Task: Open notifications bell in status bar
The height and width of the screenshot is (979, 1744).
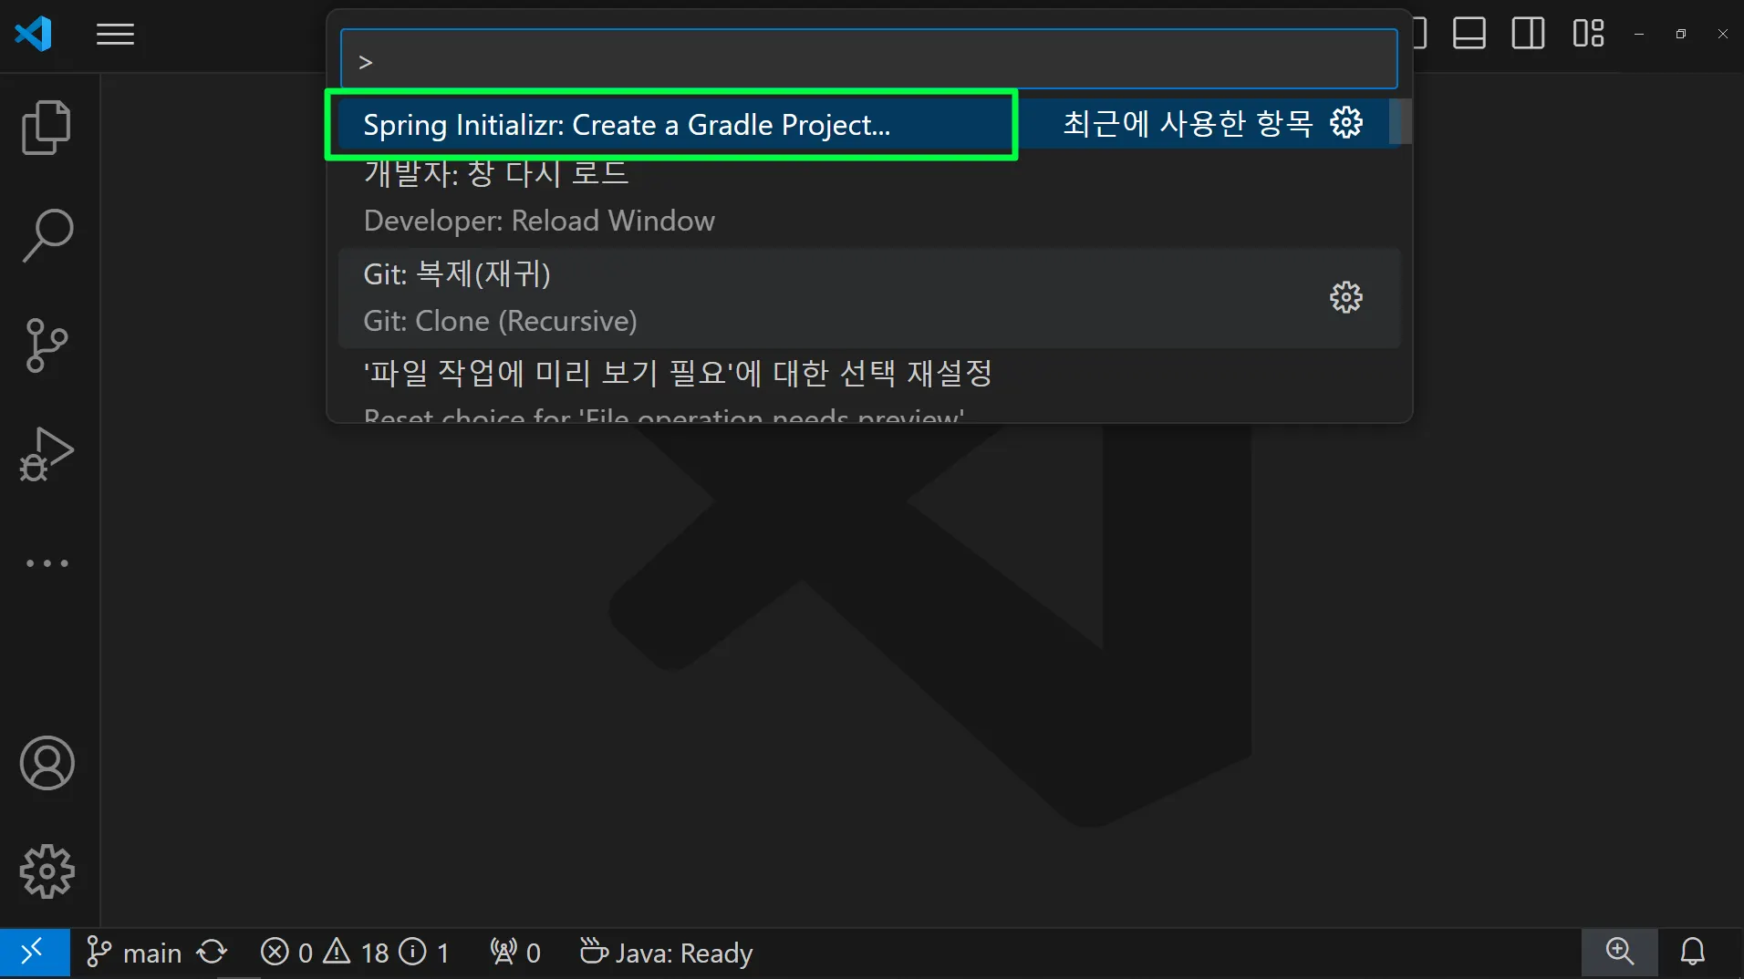Action: coord(1693,952)
